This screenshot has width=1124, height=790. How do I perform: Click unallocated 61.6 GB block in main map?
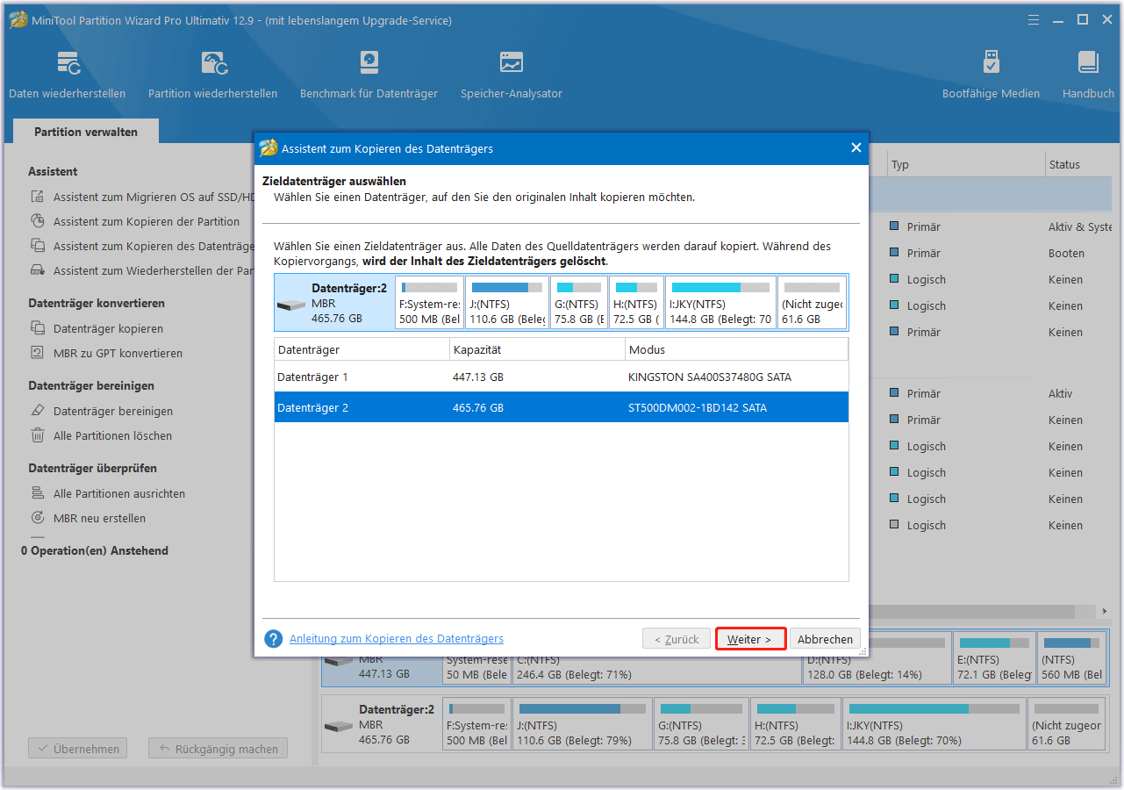click(x=1066, y=724)
